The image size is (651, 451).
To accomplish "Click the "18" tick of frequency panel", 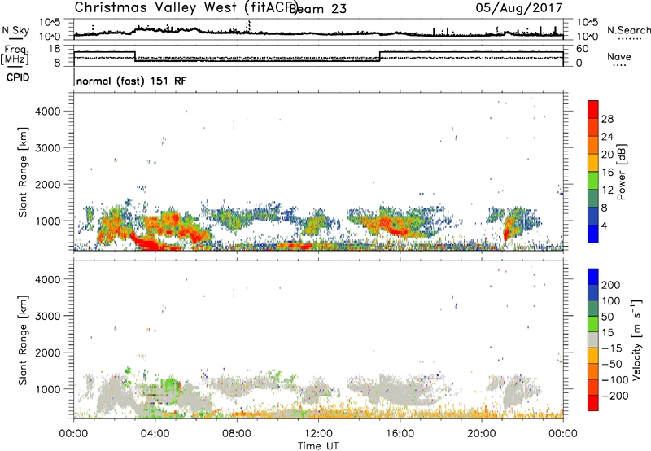I will click(55, 49).
